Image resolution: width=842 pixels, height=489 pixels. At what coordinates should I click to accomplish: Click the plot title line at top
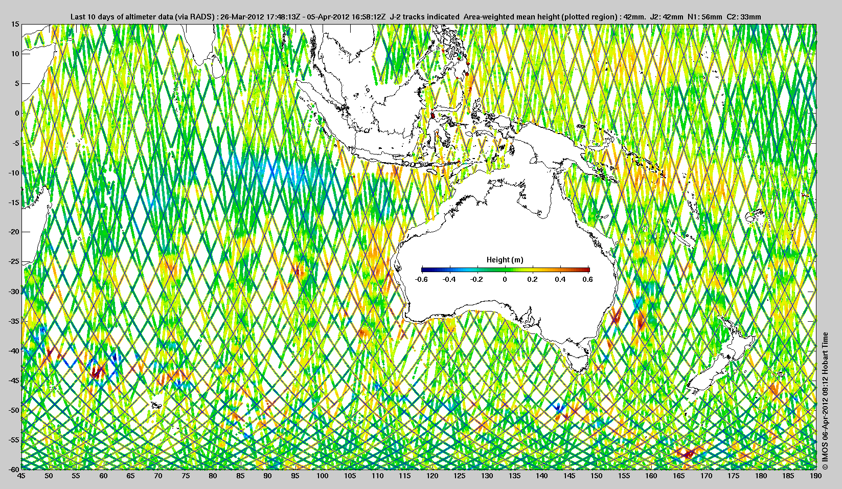click(x=415, y=17)
